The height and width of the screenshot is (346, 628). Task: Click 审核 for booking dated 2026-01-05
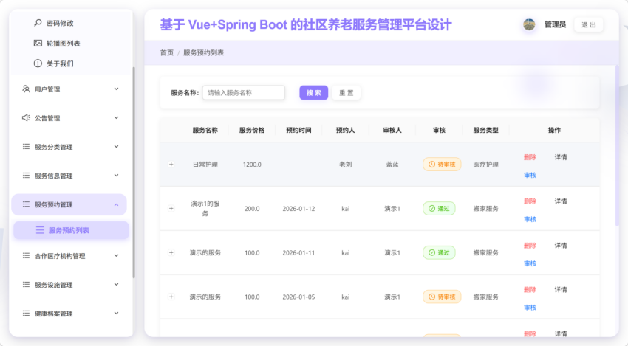point(530,308)
